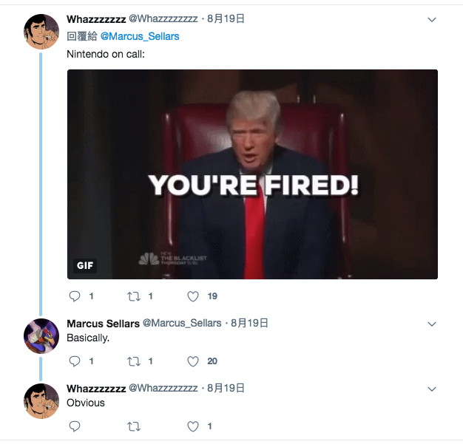
Task: Retweet the Nintendo on call tweet
Action: click(x=134, y=296)
